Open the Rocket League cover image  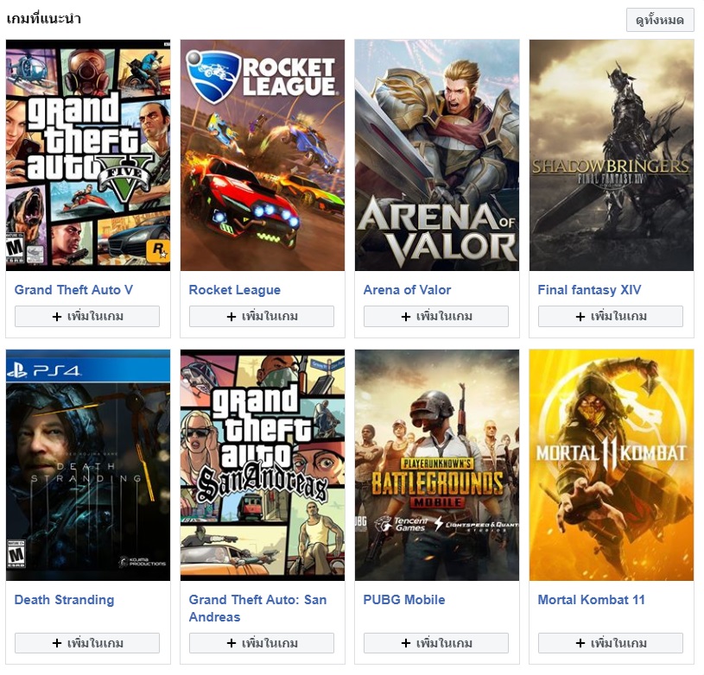click(263, 155)
